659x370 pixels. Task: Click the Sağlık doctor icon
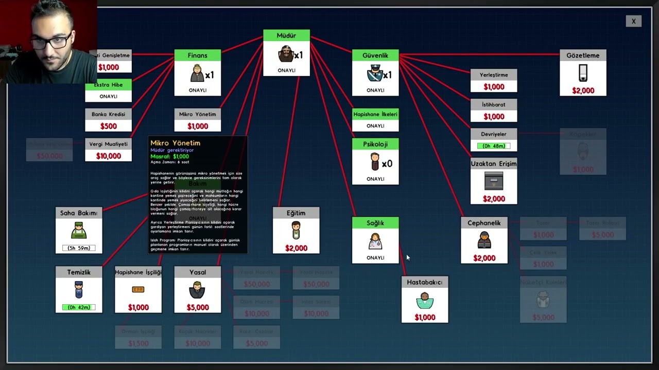375,241
